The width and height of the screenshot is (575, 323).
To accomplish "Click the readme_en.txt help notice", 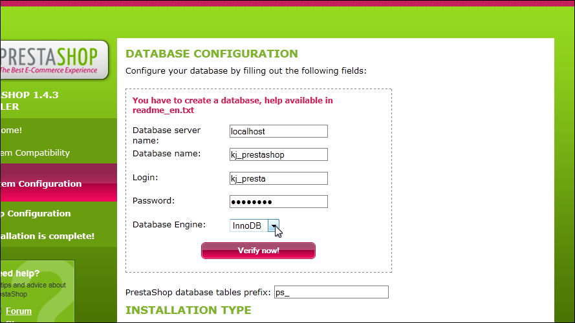I will (x=232, y=105).
